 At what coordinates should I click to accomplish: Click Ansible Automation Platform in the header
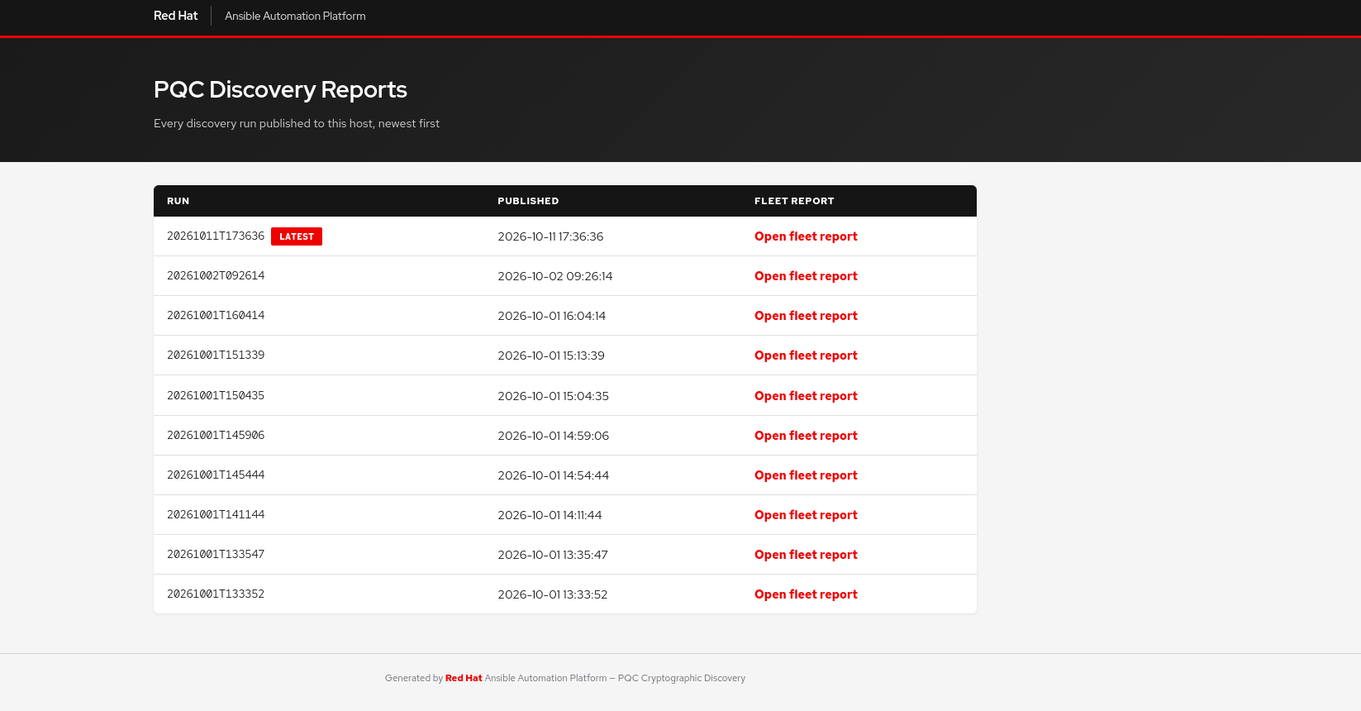[x=295, y=16]
